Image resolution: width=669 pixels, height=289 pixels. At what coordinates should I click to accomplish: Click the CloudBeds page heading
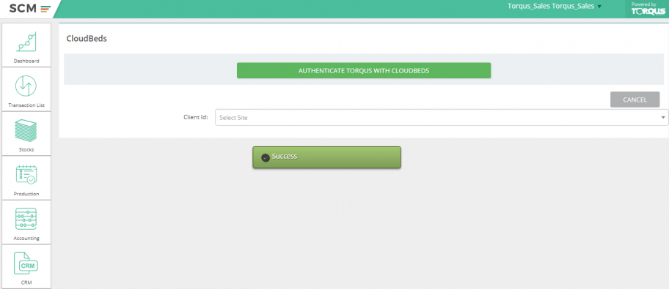pos(87,38)
